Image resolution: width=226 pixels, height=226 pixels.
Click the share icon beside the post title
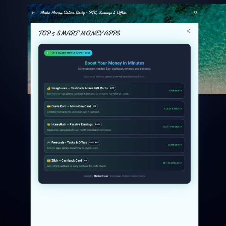[x=188, y=31]
